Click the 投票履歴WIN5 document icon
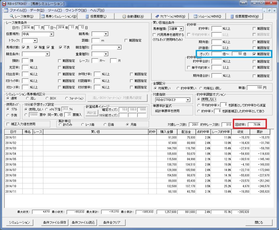279x230 pixels. click(x=232, y=16)
